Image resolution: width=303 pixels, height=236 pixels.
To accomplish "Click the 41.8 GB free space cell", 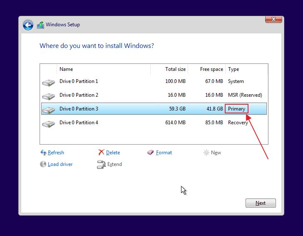I will (215, 109).
